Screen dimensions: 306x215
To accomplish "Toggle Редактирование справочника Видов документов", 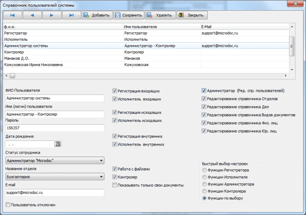I will point(204,115).
